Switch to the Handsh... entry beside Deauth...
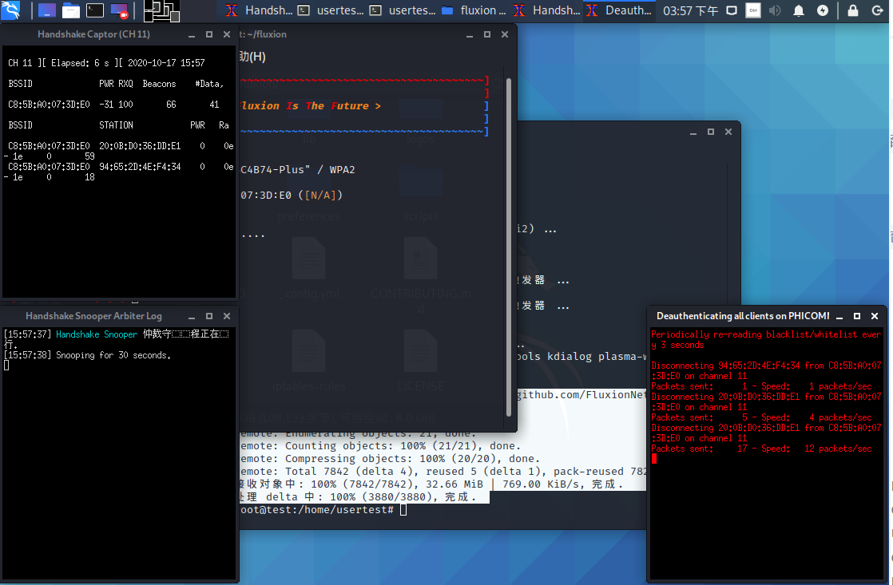Viewport: 893px width, 585px height. click(x=546, y=10)
